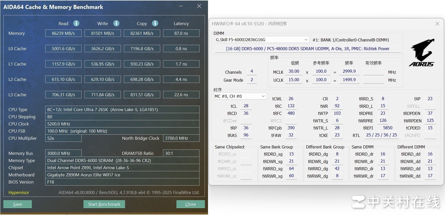Click MCLK multiplier value 30.00
Image resolution: width=445 pixels, height=215 pixels.
point(294,71)
